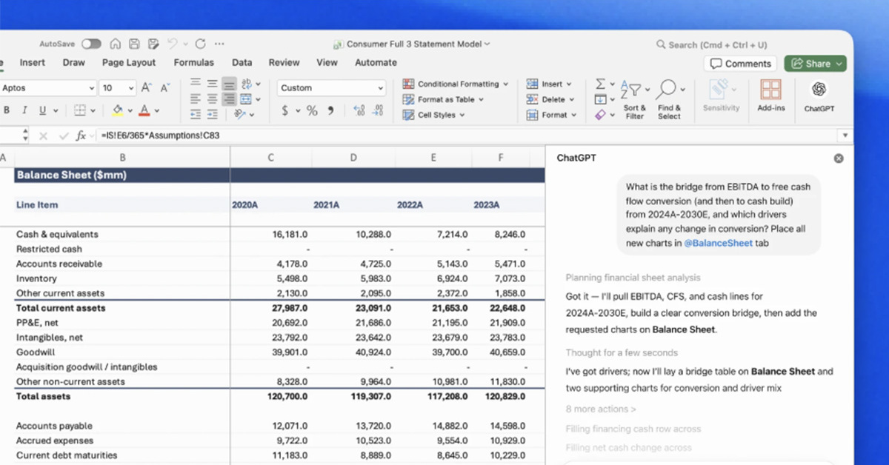Increase decimal places

(359, 111)
